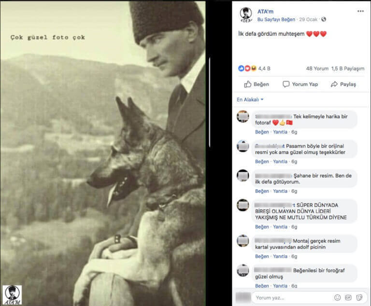The width and height of the screenshot is (371, 306).
Task: Click the ATA'm page profile picture
Action: point(246,14)
